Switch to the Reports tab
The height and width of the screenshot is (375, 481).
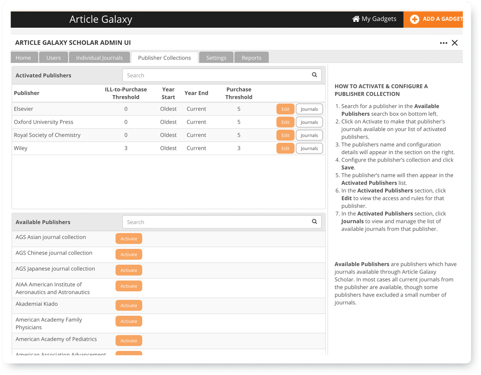(x=252, y=58)
